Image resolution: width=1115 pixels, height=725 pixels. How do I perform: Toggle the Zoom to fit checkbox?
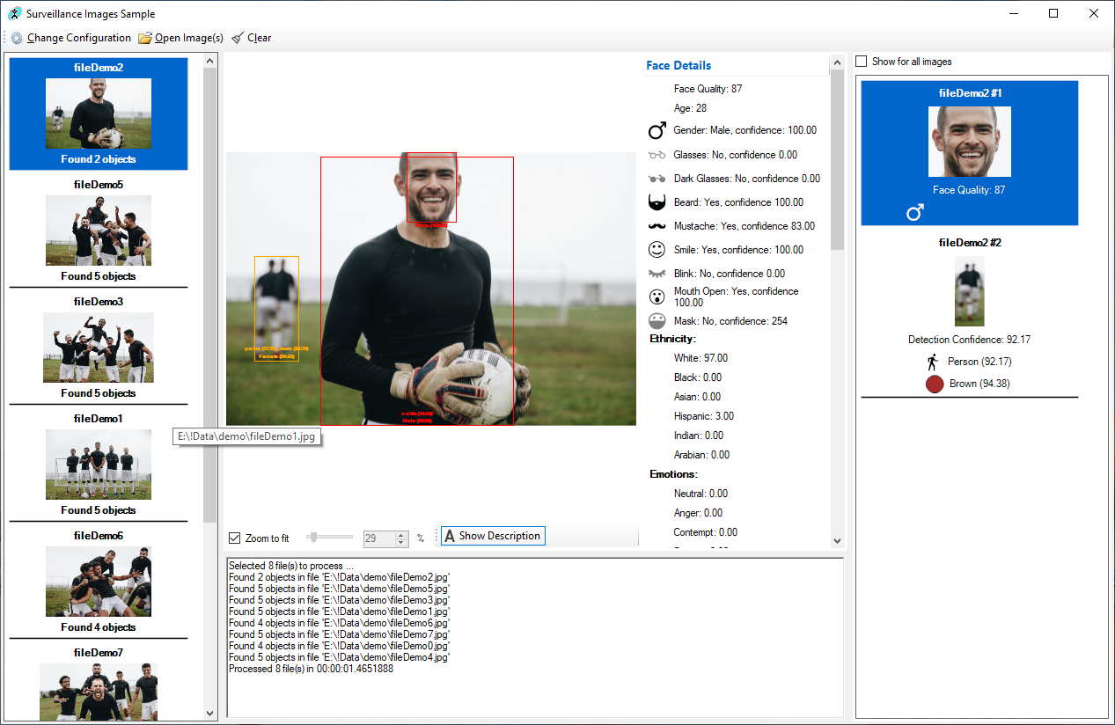coord(235,538)
